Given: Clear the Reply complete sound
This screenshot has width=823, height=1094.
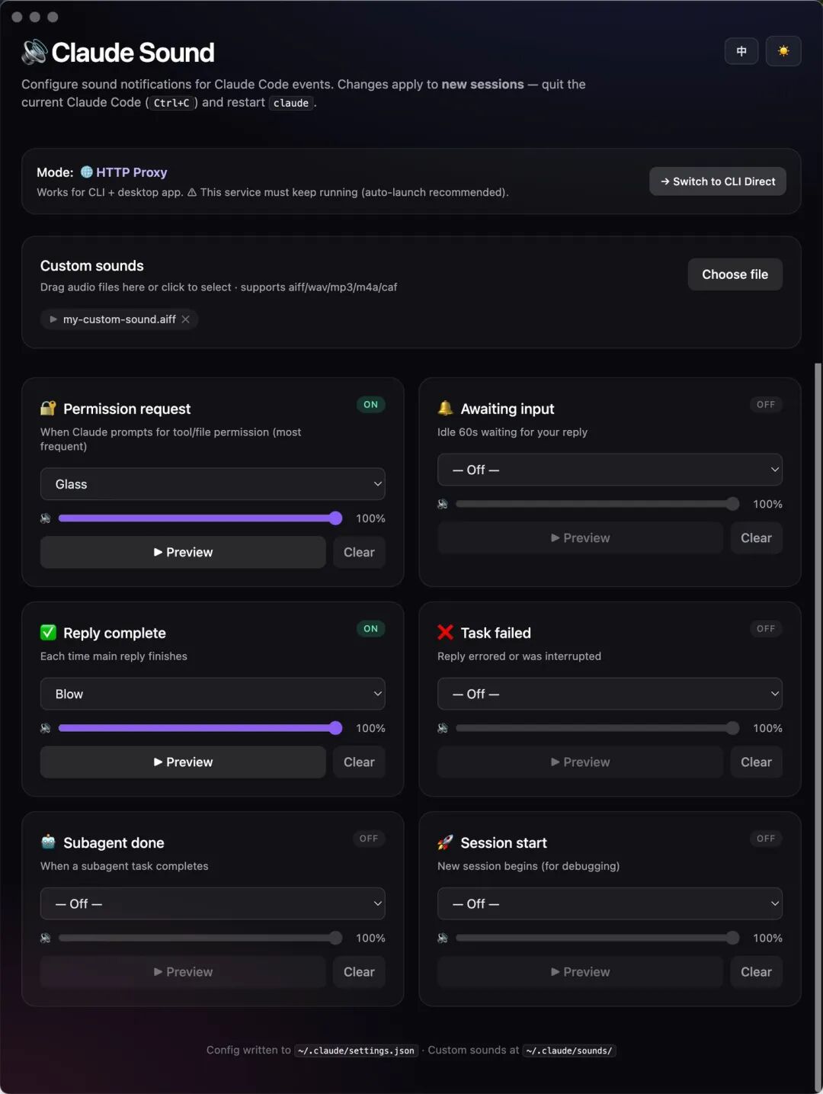Looking at the screenshot, I should (x=359, y=762).
